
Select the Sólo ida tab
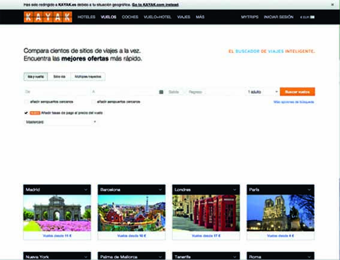(x=59, y=77)
